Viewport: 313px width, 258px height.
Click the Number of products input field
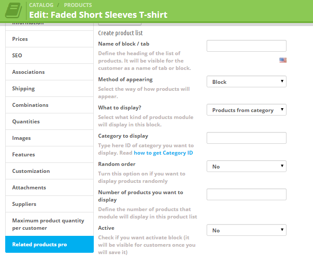(x=246, y=195)
